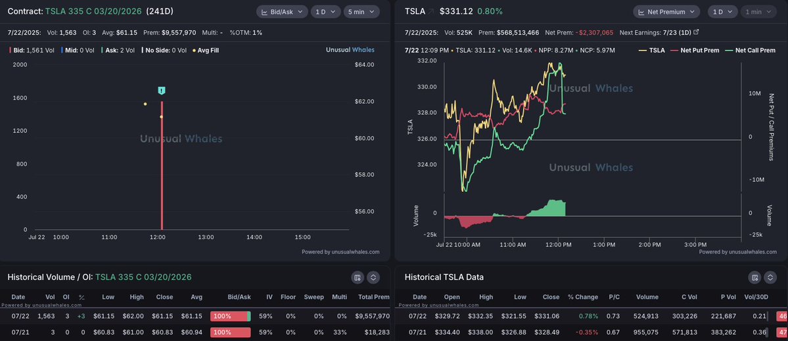This screenshot has height=341, width=788.
Task: Expand Historical Volume / OI panel
Action: (x=373, y=277)
